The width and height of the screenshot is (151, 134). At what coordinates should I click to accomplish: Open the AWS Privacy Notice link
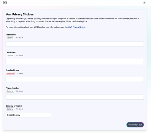coord(77,27)
